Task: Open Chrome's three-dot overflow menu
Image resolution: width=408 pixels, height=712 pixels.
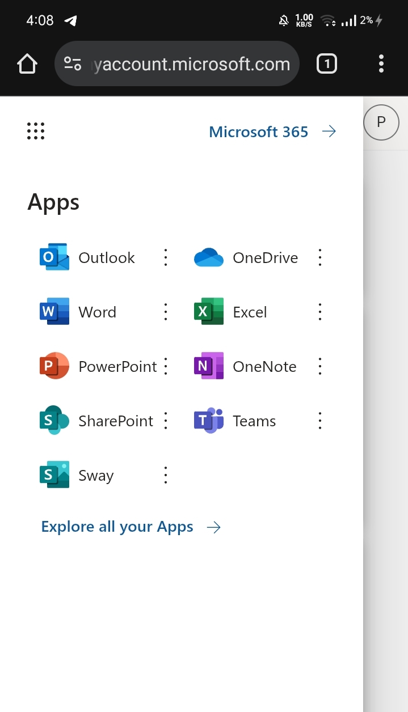Action: point(381,64)
